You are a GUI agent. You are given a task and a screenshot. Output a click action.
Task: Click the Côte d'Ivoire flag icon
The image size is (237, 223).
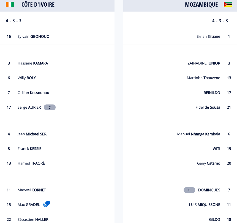(x=10, y=4)
